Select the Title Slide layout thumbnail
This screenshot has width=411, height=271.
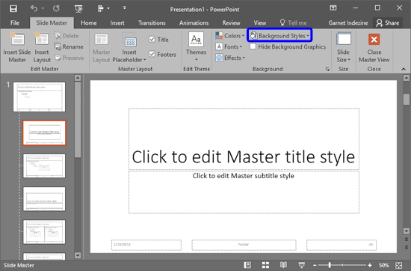pos(44,133)
